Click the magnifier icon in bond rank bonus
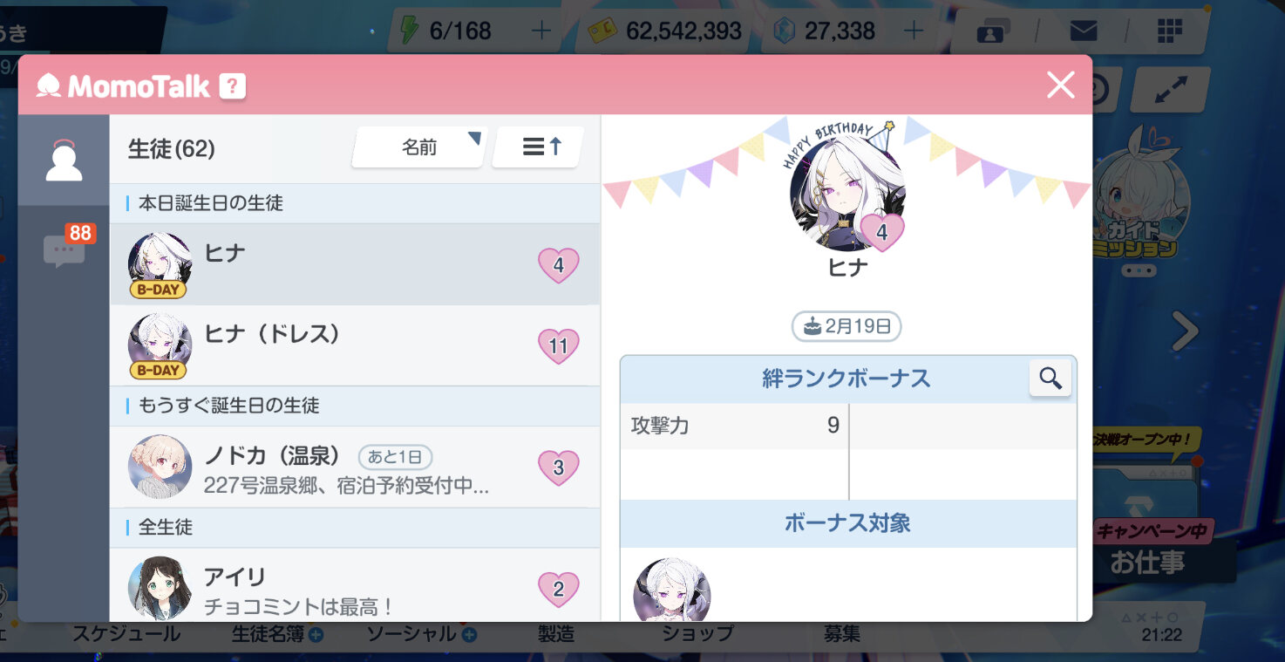Image resolution: width=1285 pixels, height=662 pixels. [1050, 378]
